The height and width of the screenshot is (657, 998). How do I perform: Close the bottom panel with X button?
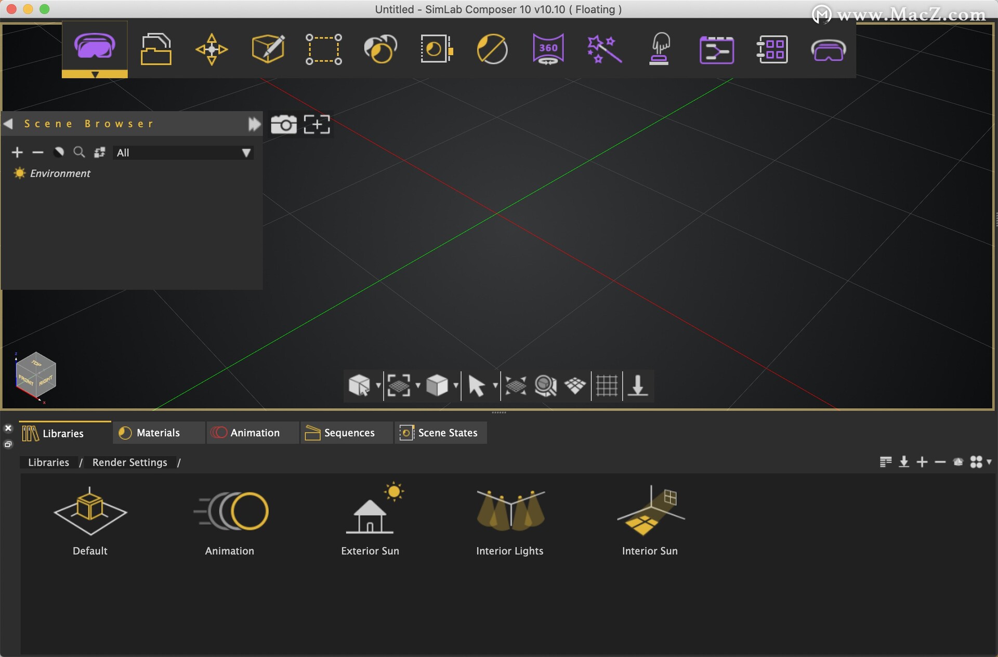point(8,428)
